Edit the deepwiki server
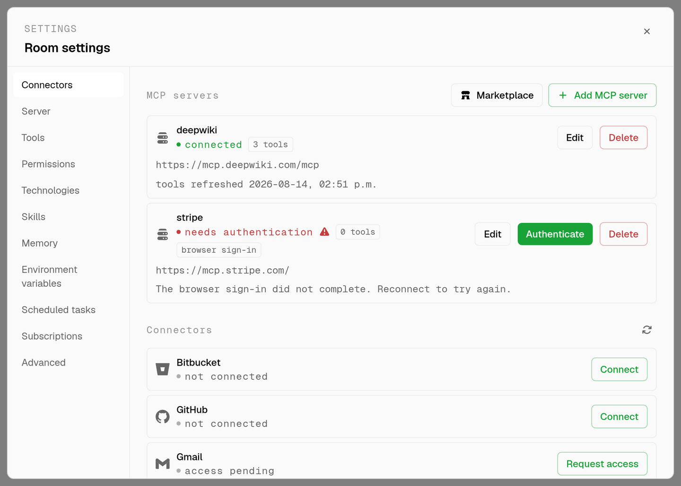 coord(575,137)
